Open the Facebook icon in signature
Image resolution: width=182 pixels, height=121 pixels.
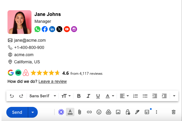pos(45,29)
